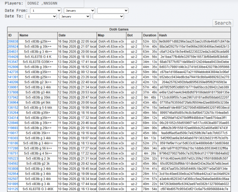Open game ID 140206
This screenshot has height=192, width=238.
coord(13,82)
